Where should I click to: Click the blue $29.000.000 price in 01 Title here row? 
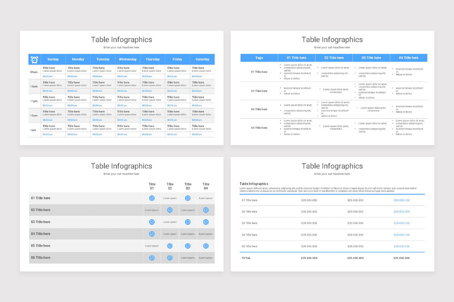pos(401,200)
